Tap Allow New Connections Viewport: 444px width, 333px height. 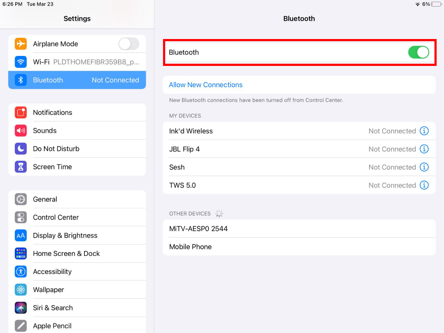click(x=206, y=85)
